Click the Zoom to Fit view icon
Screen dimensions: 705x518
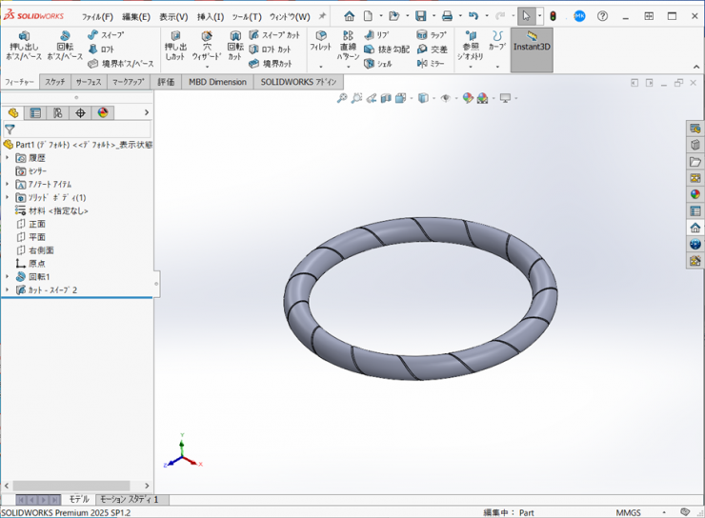coord(342,98)
